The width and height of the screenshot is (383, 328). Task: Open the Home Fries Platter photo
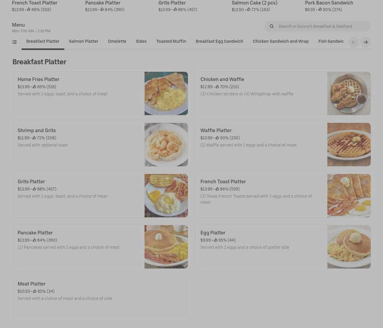[166, 93]
